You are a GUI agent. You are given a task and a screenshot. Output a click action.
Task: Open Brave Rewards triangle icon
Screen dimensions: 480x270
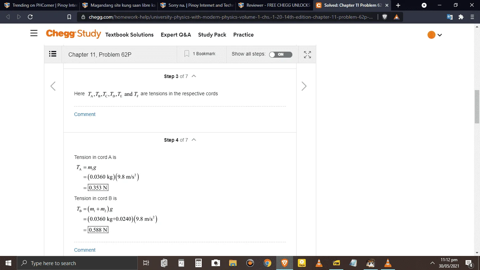click(396, 17)
